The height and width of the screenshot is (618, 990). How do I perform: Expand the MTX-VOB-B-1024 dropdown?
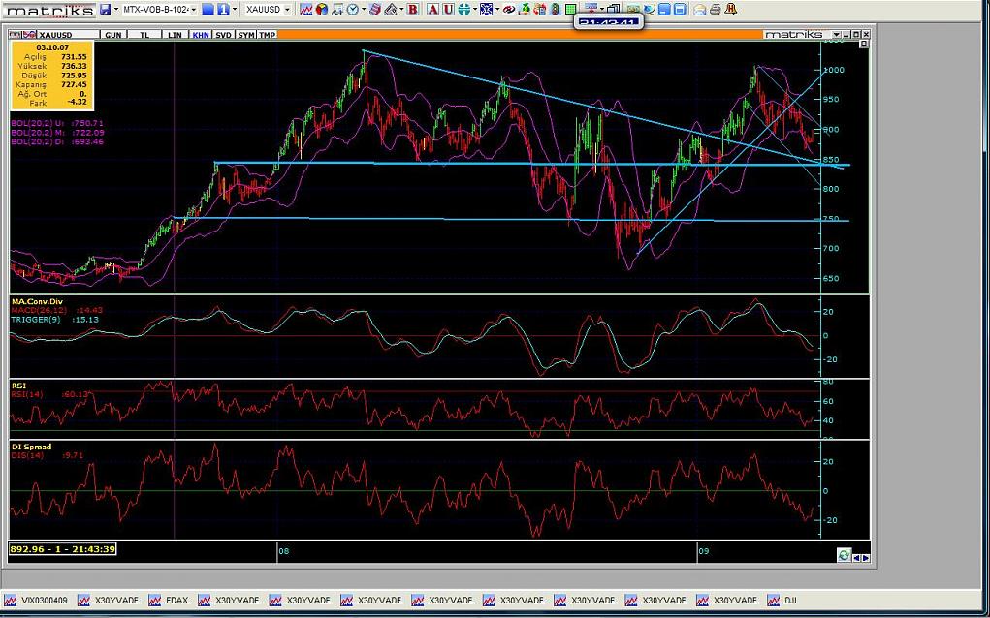click(193, 10)
